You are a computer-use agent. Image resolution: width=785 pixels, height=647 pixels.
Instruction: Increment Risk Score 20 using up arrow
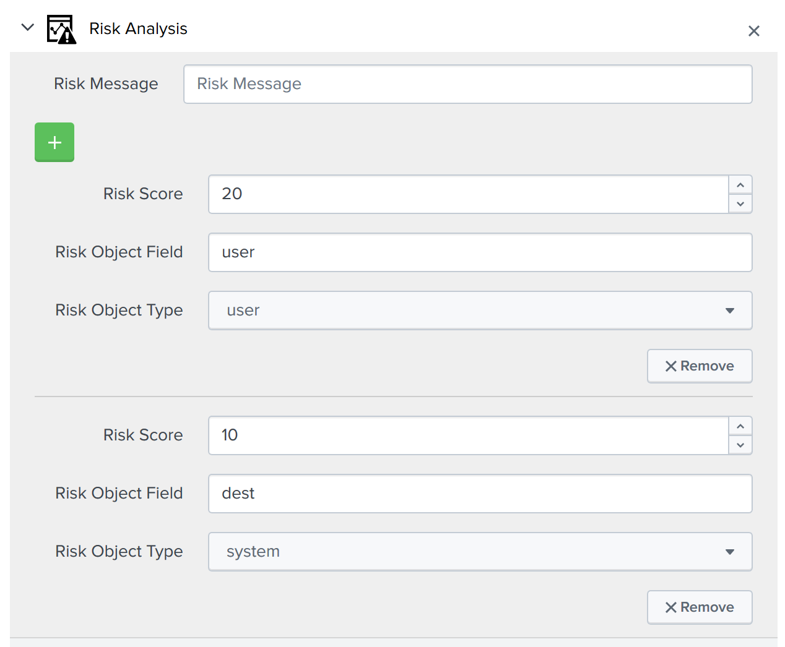tap(740, 185)
